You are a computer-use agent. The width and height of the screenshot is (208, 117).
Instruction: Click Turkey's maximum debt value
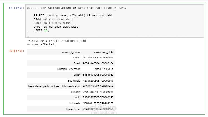[98, 75]
